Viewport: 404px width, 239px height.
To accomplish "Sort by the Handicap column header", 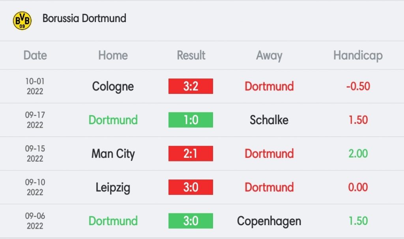I will pos(358,56).
